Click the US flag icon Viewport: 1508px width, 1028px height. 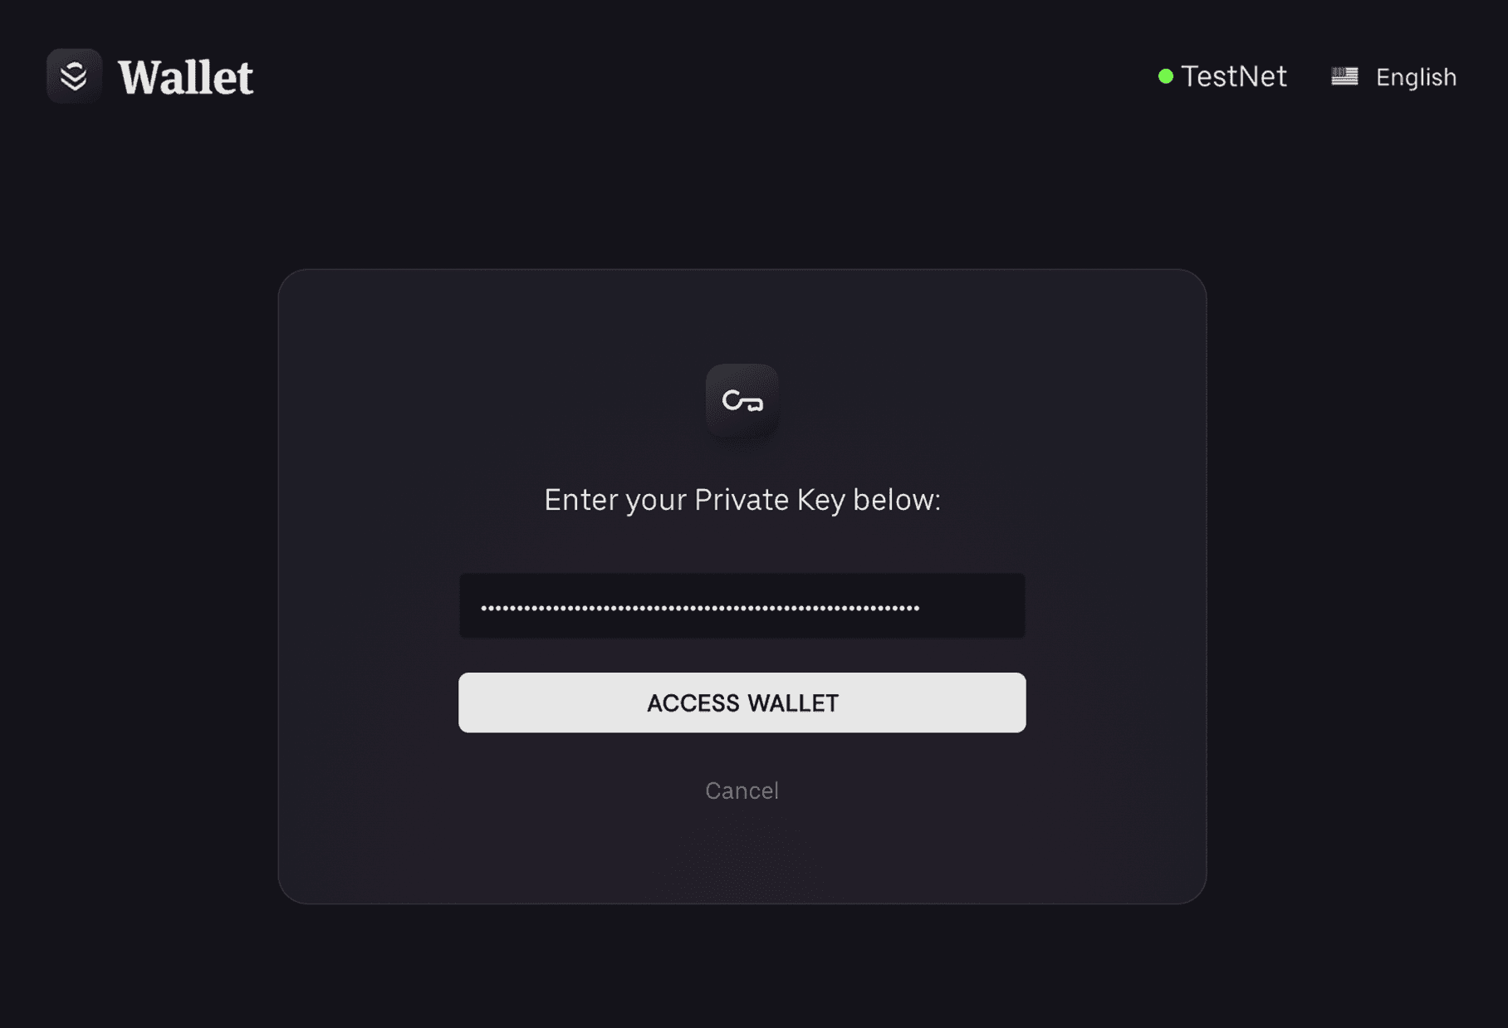point(1344,76)
